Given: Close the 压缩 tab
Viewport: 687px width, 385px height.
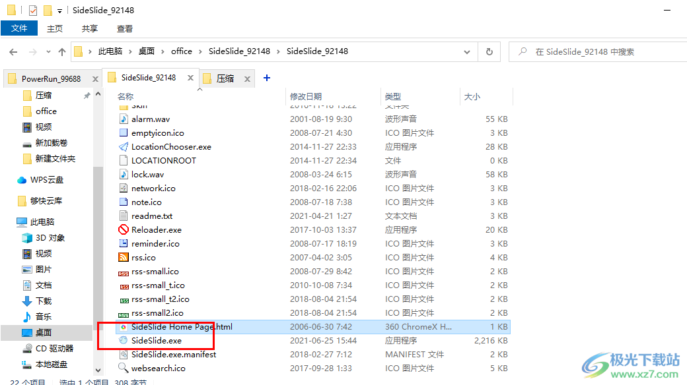Looking at the screenshot, I should (247, 79).
